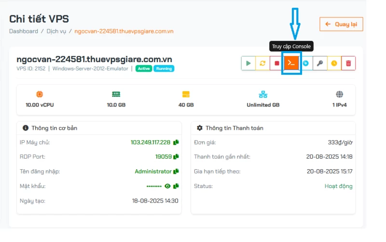Copy the server IP 103.249.117.228
The image size is (386, 242).
(176, 142)
